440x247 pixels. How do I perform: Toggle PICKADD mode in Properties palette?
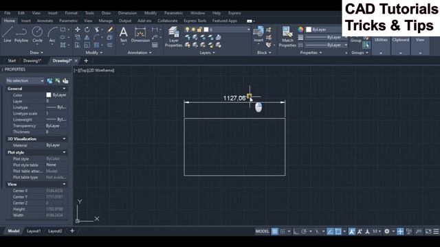(x=49, y=81)
